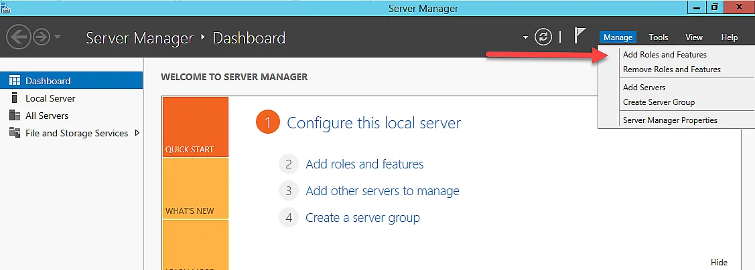Open the Notifications flag
Screen dimensions: 755x270
[x=579, y=36]
